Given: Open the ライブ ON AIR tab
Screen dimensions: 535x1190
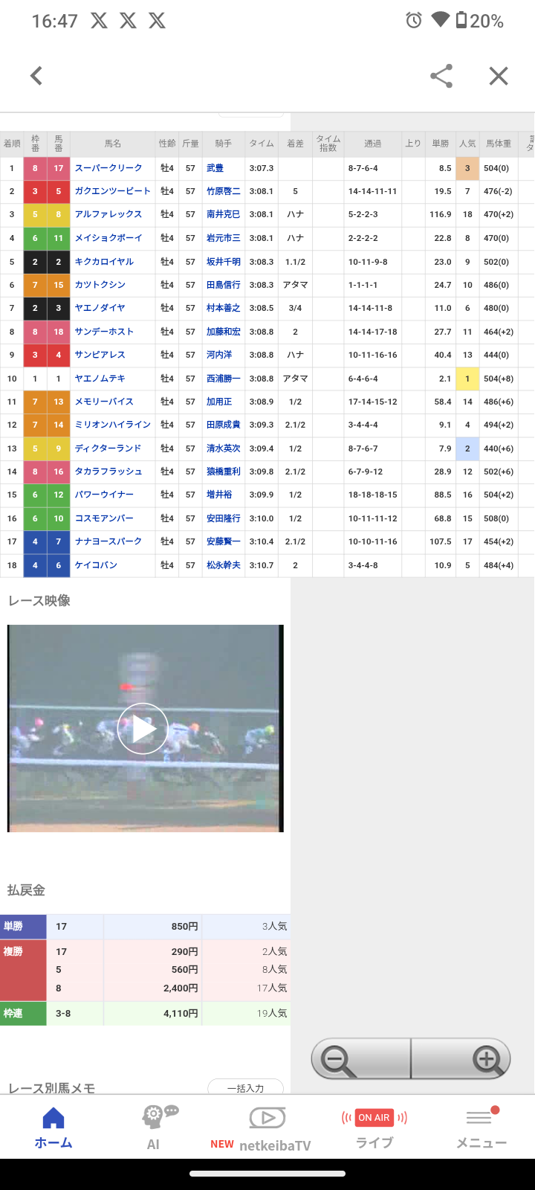Looking at the screenshot, I should point(374,1128).
